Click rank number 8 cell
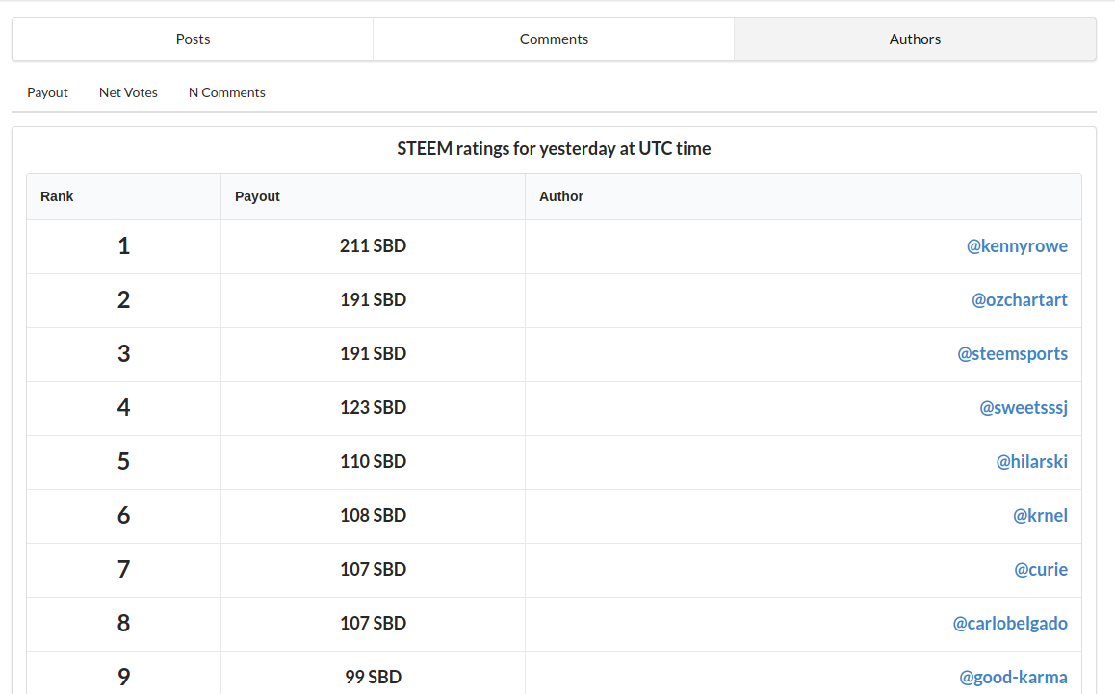 (124, 624)
